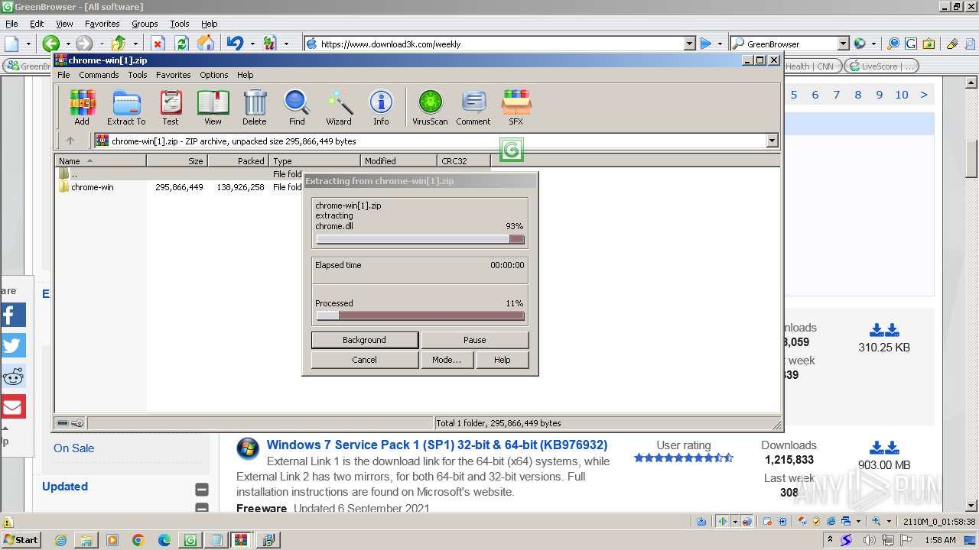Click the yellow highlighter icon in GreenBrowser
This screenshot has width=979, height=550.
coord(952,44)
